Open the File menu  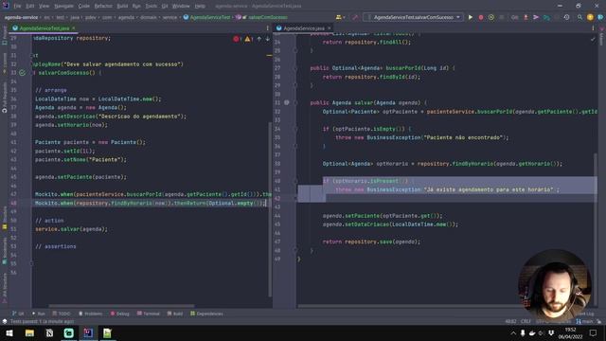[17, 6]
